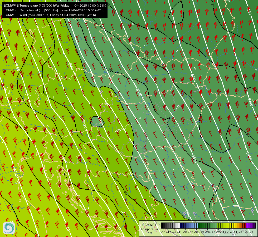The width and height of the screenshot is (258, 237).
Task: Click the 5540 geopotential contour label
Action: (139, 92)
